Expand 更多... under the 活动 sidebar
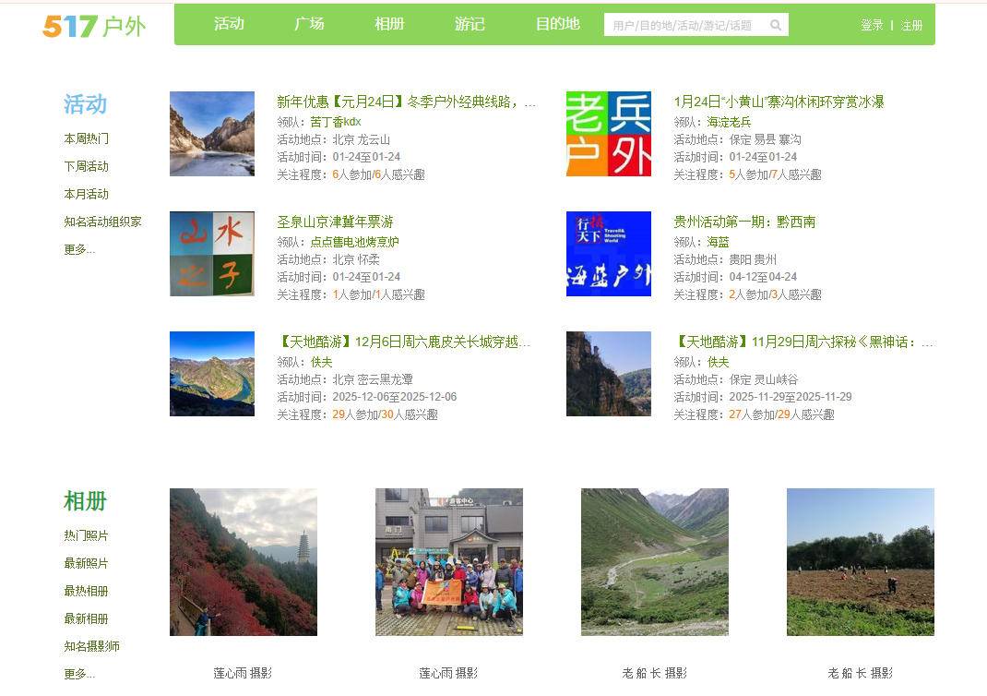This screenshot has height=696, width=987. point(80,249)
